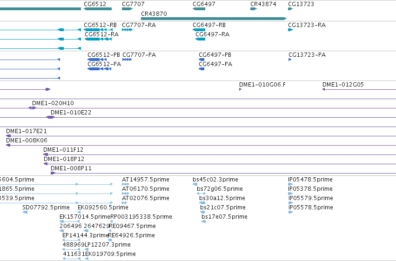Click clone DME1-008P11
Screen dimensions: 396x261
coord(223,173)
